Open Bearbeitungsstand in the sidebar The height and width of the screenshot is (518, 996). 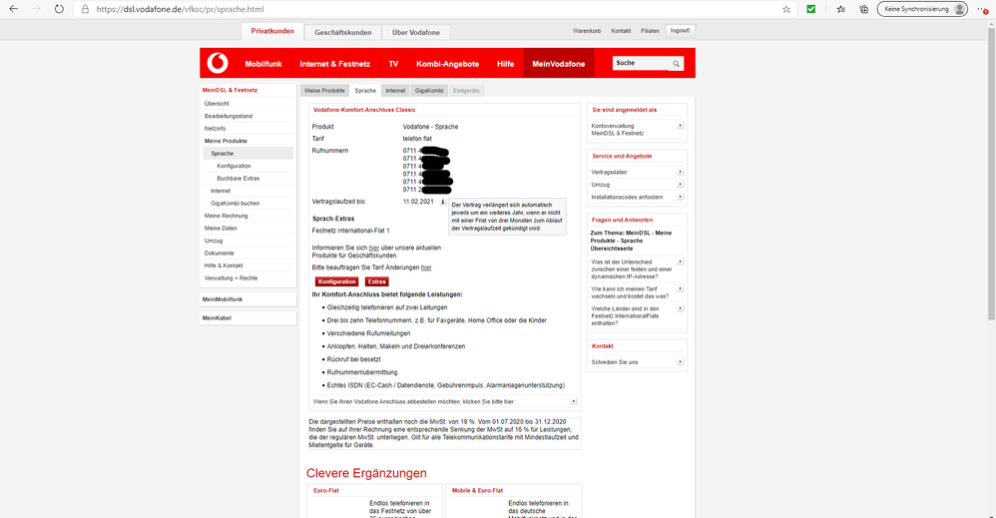pyautogui.click(x=228, y=117)
